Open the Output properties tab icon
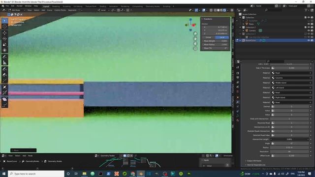The image size is (315, 177). click(238, 78)
